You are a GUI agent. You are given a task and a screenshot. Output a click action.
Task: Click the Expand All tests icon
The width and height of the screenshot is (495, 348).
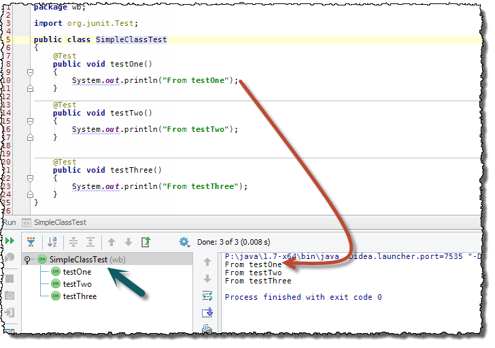click(73, 242)
